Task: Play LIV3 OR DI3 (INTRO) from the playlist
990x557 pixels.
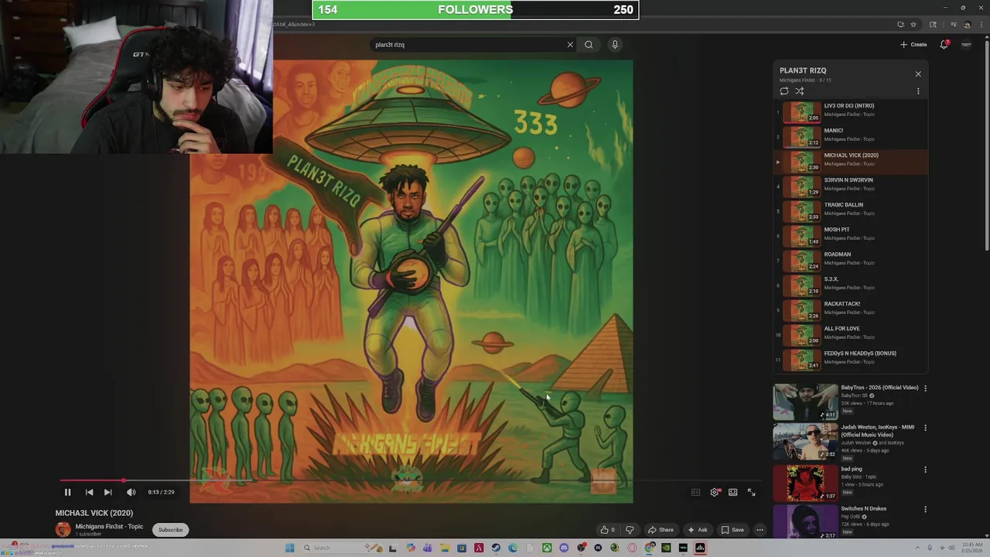Action: 851,112
